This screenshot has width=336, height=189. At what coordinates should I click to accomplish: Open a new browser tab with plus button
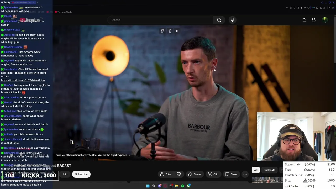click(x=38, y=2)
